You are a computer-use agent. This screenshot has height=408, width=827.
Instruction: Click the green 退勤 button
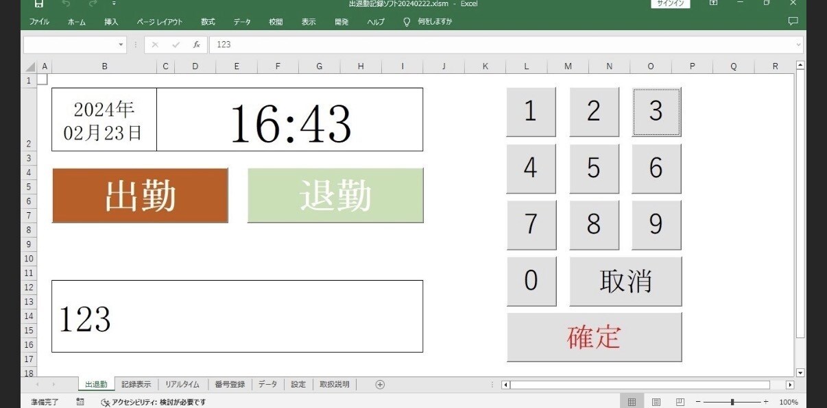click(x=335, y=196)
